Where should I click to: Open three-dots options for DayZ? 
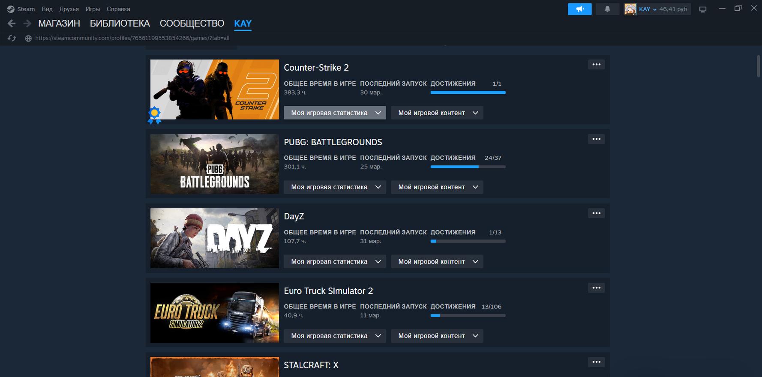click(596, 213)
